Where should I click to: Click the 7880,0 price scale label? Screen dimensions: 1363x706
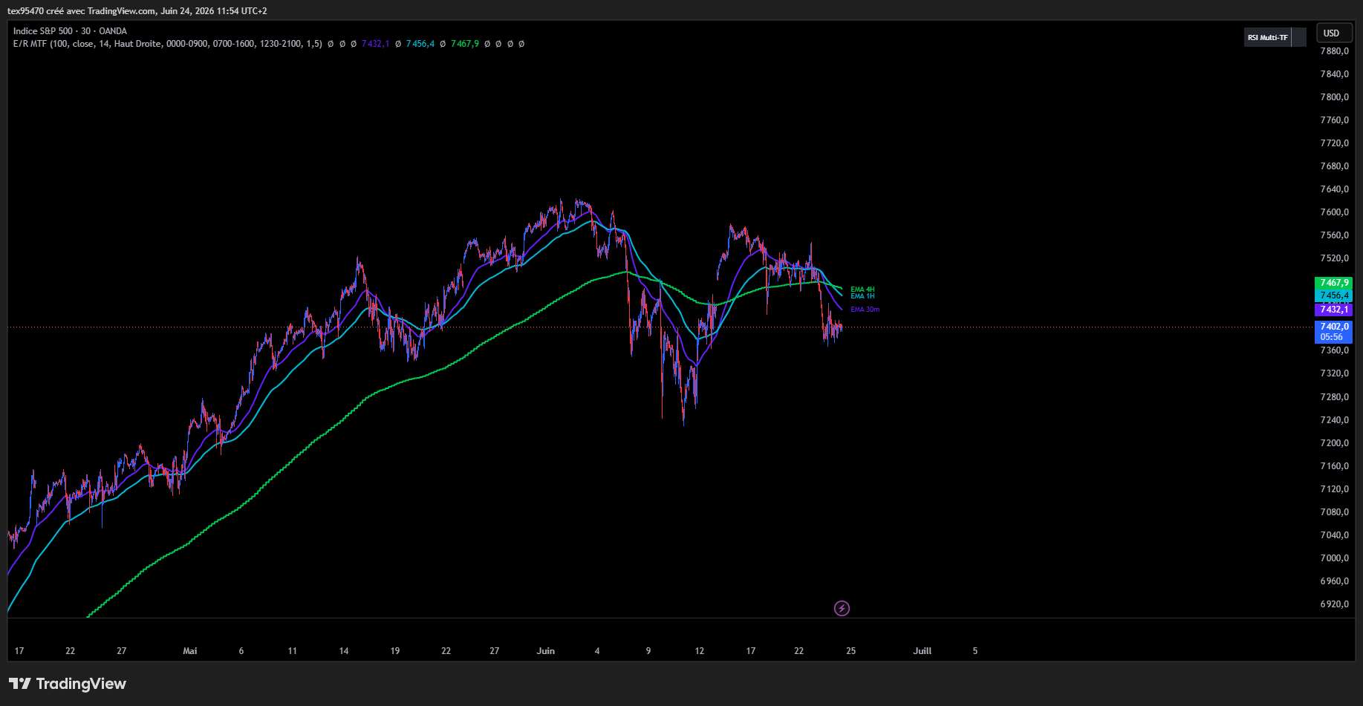pyautogui.click(x=1334, y=51)
